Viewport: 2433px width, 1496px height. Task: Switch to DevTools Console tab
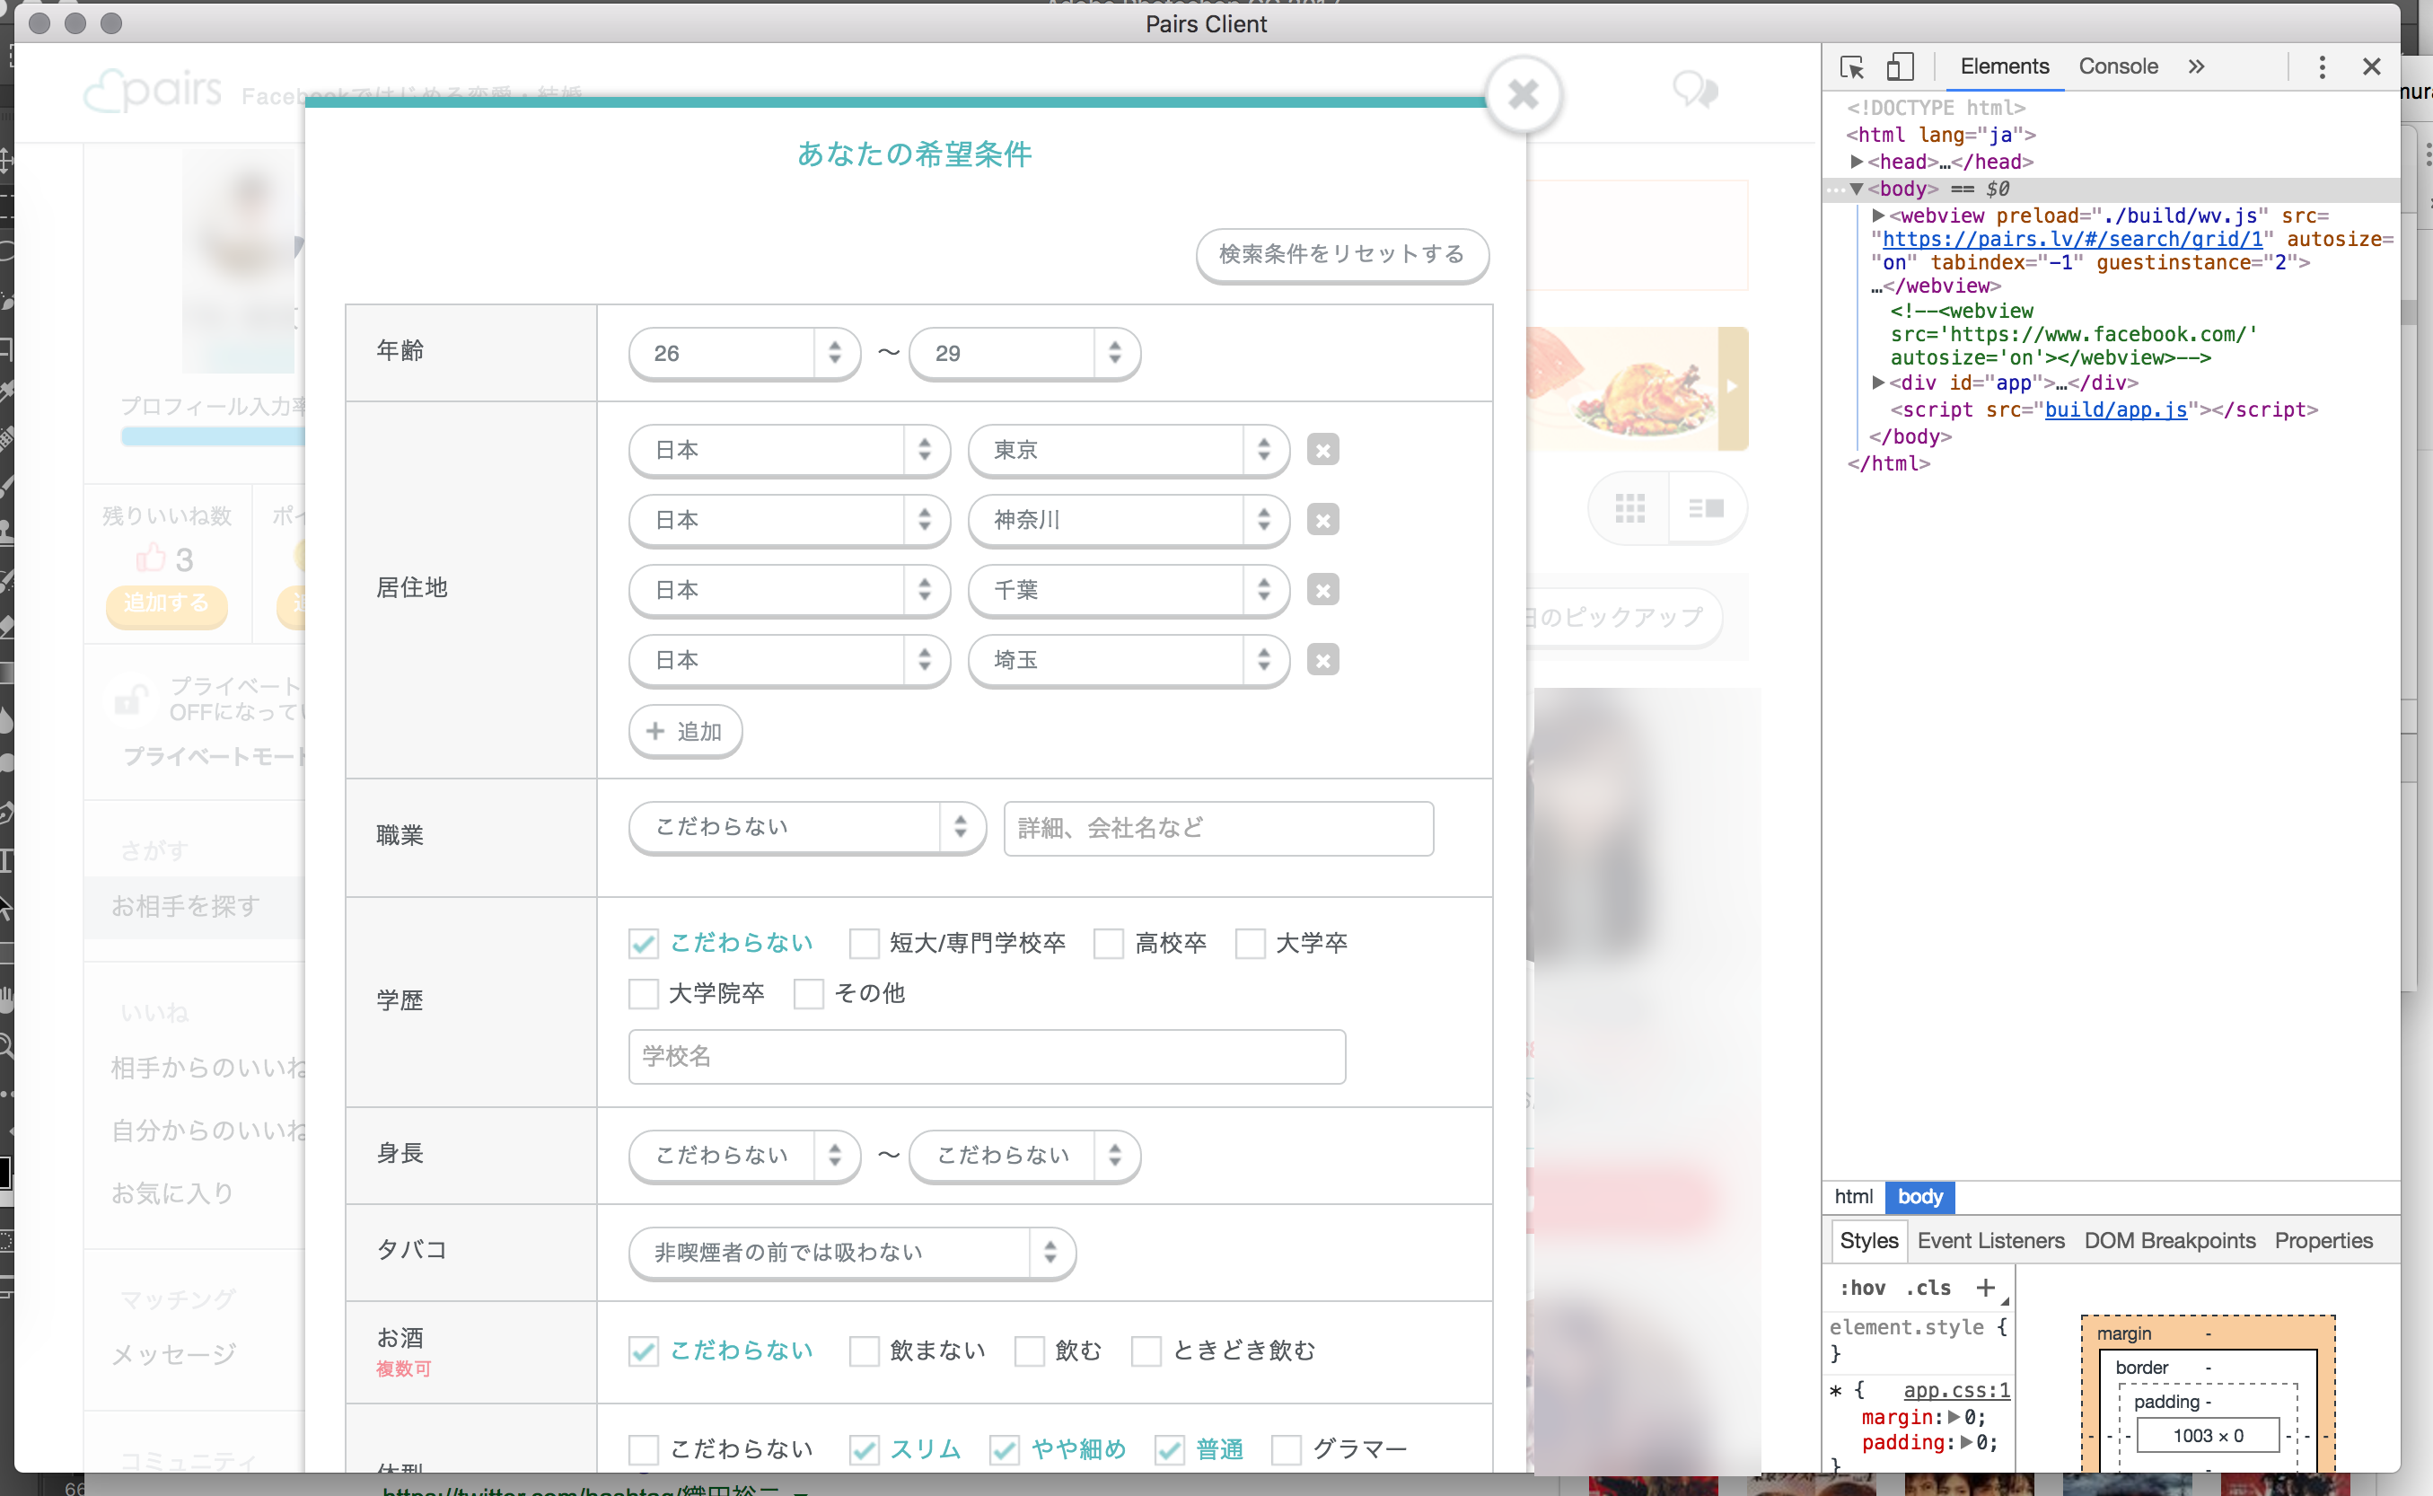pyautogui.click(x=2118, y=66)
